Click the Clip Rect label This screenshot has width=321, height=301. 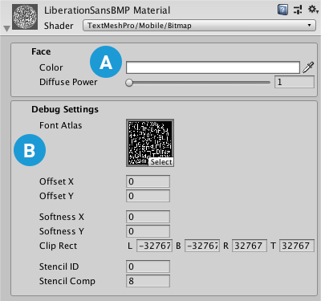pyautogui.click(x=58, y=246)
